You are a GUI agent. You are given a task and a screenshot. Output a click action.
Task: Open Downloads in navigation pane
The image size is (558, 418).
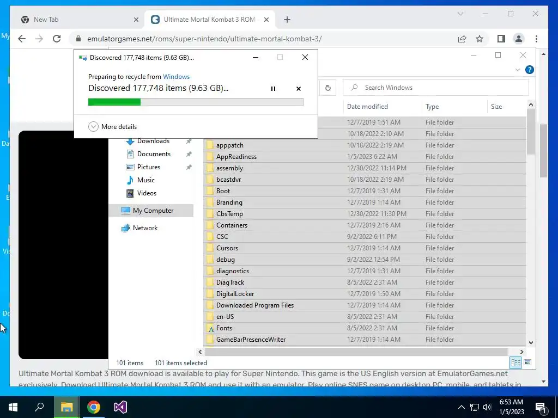pyautogui.click(x=153, y=141)
